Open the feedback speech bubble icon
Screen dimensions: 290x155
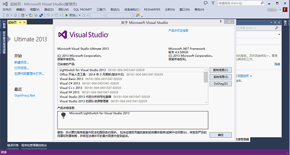(x=206, y=3)
